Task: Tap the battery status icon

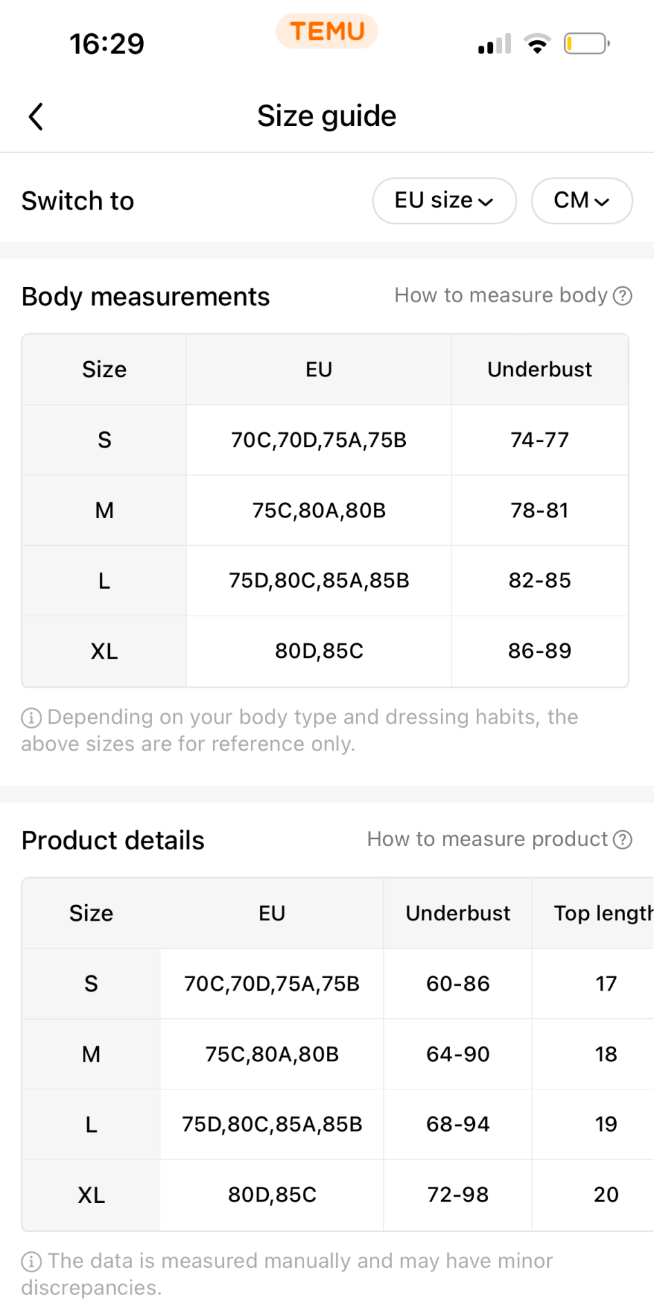Action: 586,44
